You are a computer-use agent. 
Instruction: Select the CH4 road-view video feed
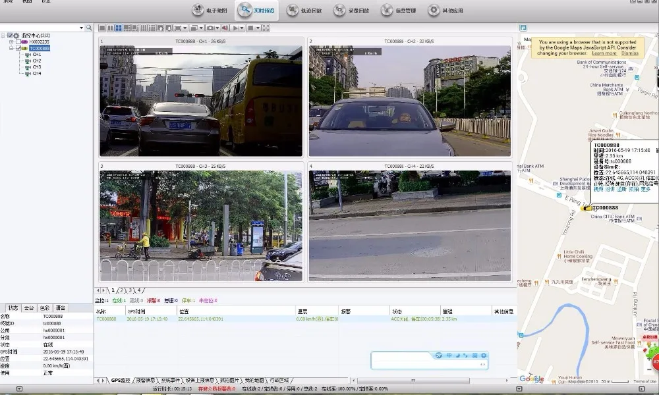pyautogui.click(x=410, y=225)
